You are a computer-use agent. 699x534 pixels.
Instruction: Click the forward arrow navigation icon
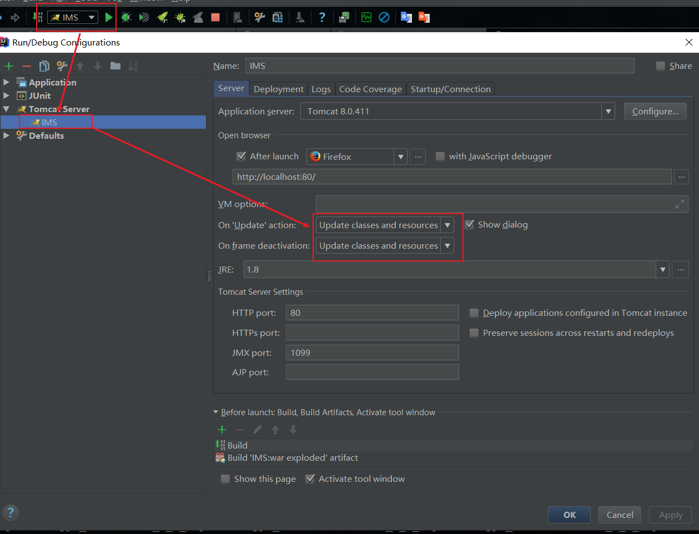16,18
